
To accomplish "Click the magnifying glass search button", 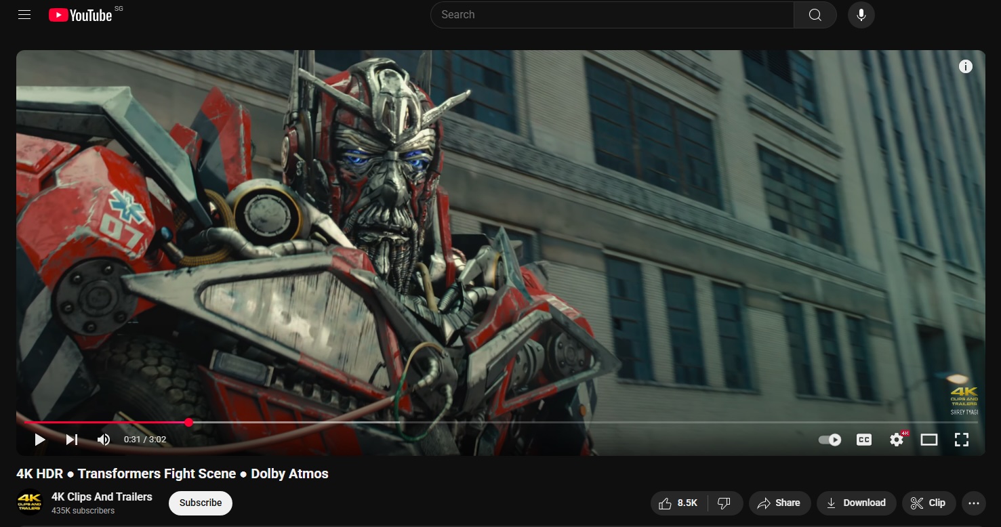I will click(815, 15).
